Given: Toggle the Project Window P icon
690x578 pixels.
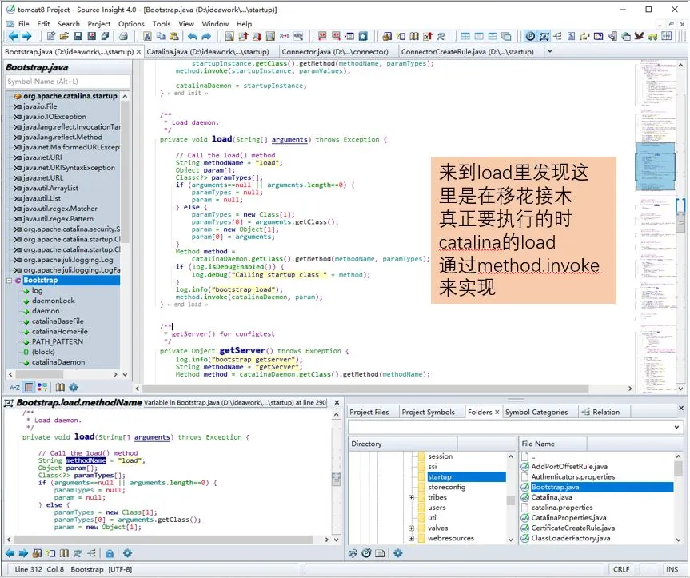Looking at the screenshot, I should 530,37.
